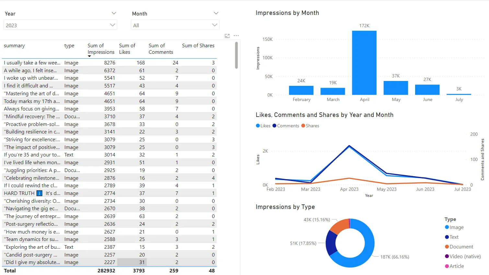The width and height of the screenshot is (489, 275).
Task: Expand the Month slicer header chevron
Action: click(216, 13)
